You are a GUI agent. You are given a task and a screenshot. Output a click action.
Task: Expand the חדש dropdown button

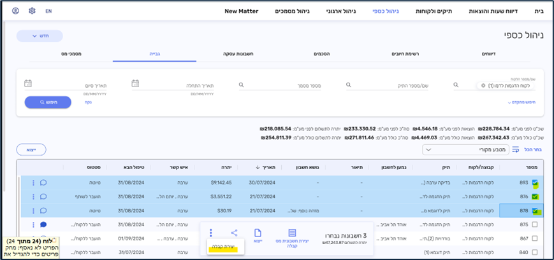click(x=40, y=36)
